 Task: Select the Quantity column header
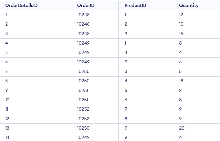point(188,5)
